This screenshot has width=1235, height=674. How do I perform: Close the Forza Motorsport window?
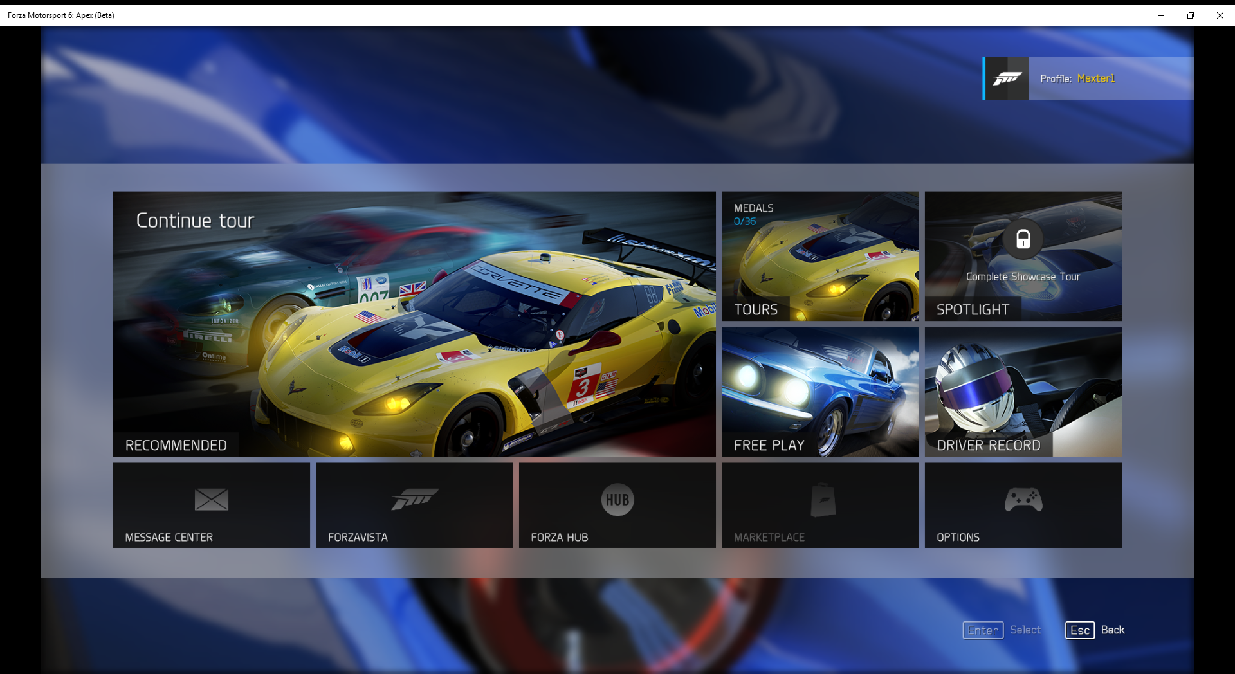1220,15
